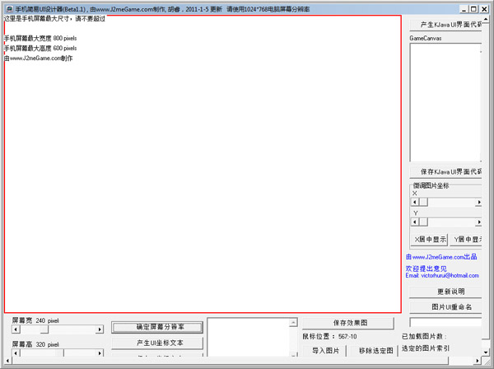
Task: Click the text 由www.J2meGame.com制作 in canvas
Action: coord(39,58)
